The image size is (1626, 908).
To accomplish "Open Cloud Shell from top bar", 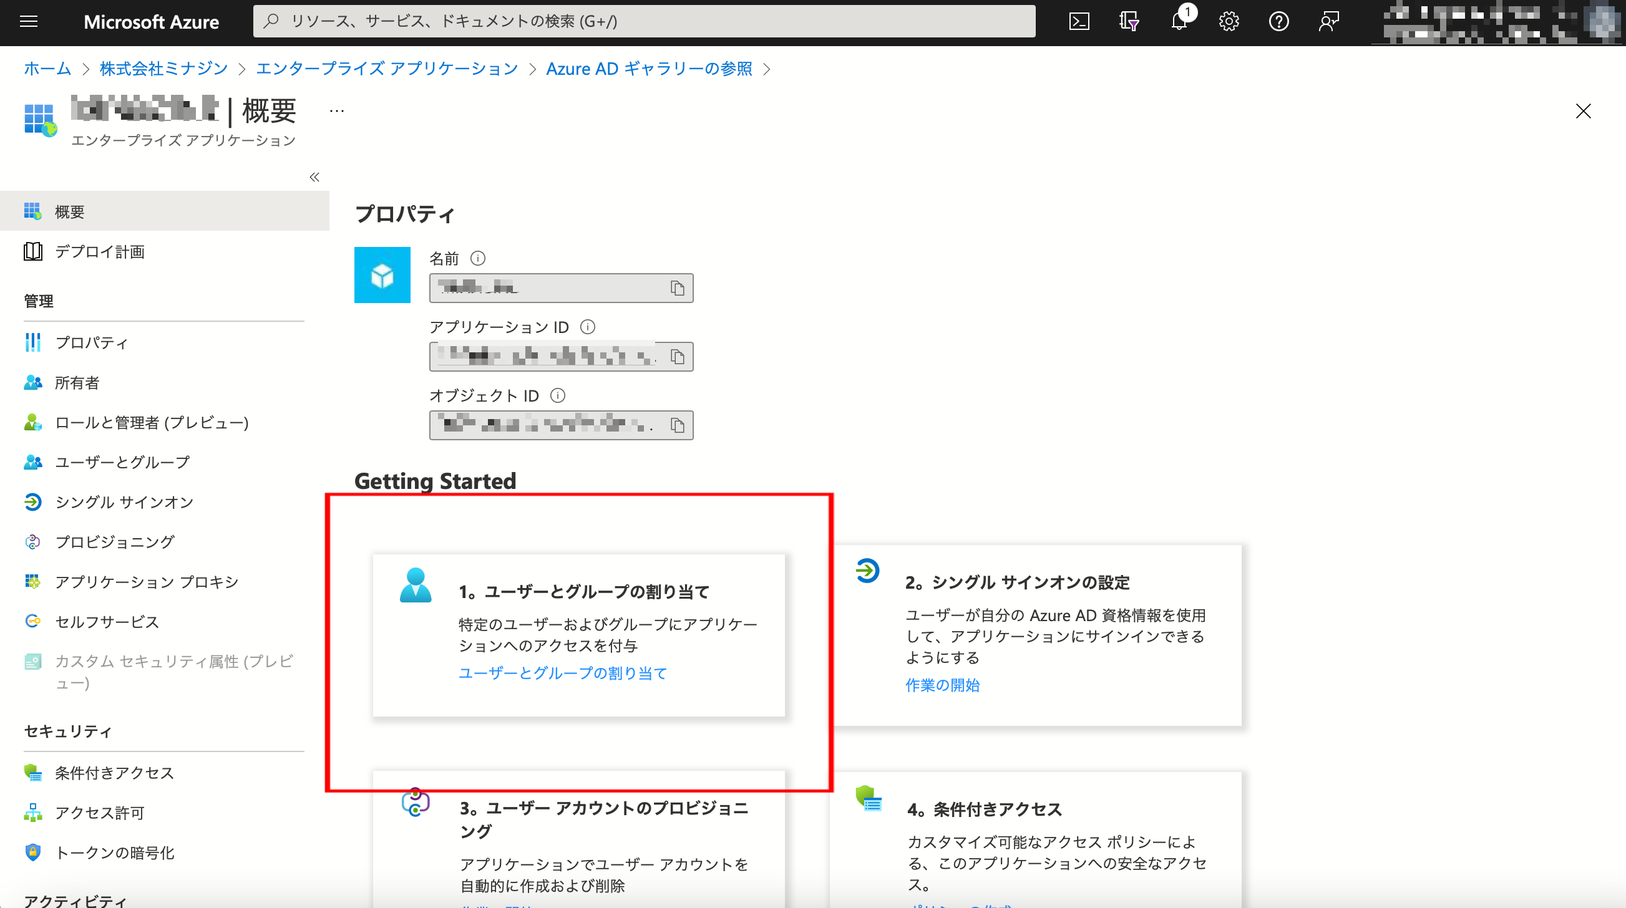I will point(1079,22).
